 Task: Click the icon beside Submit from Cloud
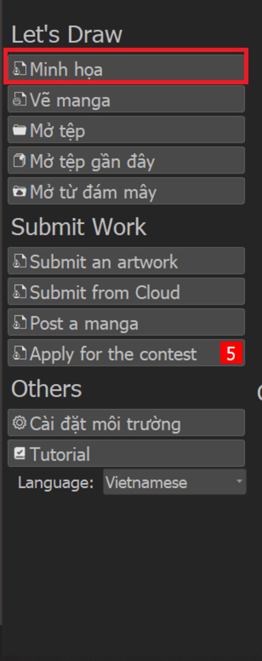19,292
